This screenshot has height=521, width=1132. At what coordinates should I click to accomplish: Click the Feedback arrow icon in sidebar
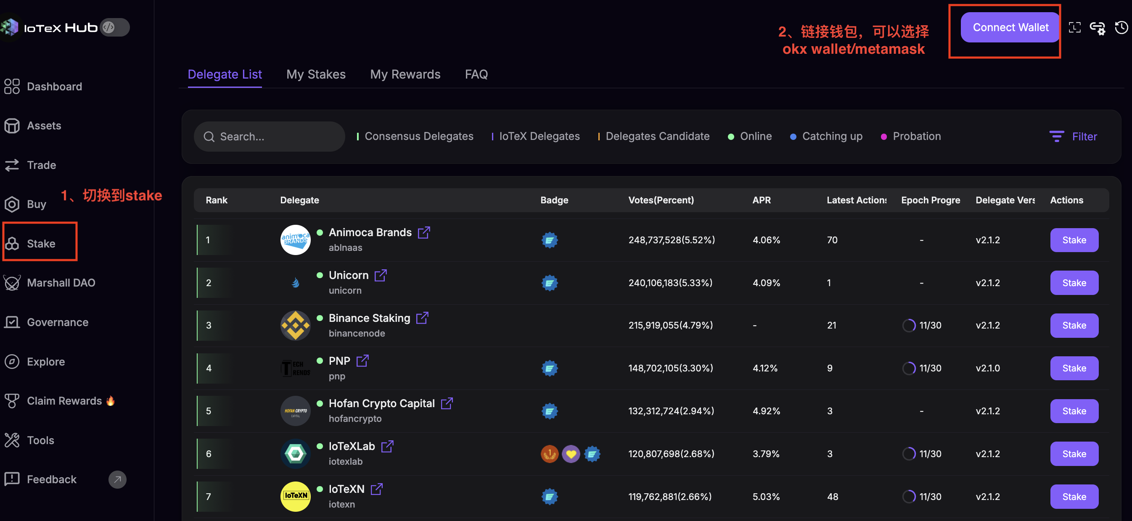click(117, 479)
